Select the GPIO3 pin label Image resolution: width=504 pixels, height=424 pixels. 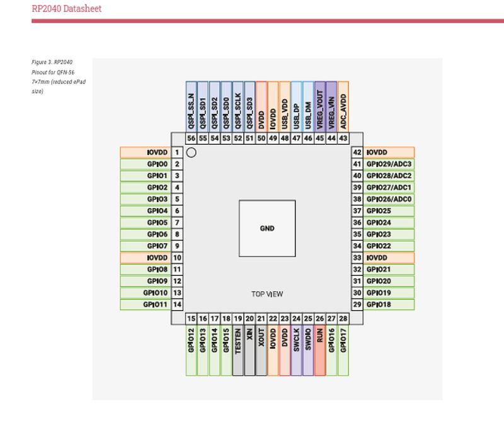pos(146,199)
